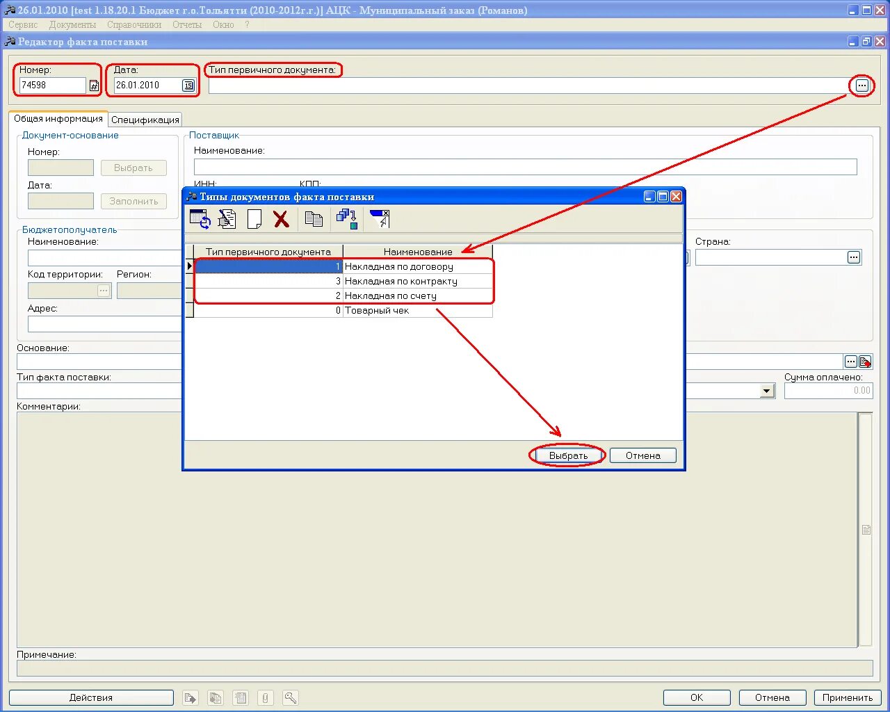Close the Типы документов факта поставки dialog
890x712 pixels.
[x=676, y=197]
